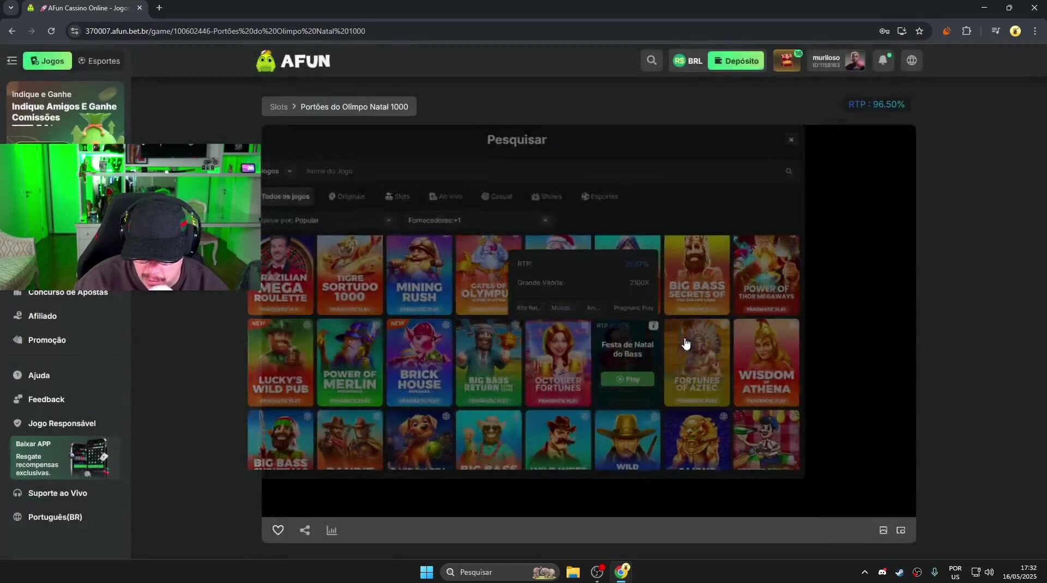Switch to Slots tab in search dialog

398,197
